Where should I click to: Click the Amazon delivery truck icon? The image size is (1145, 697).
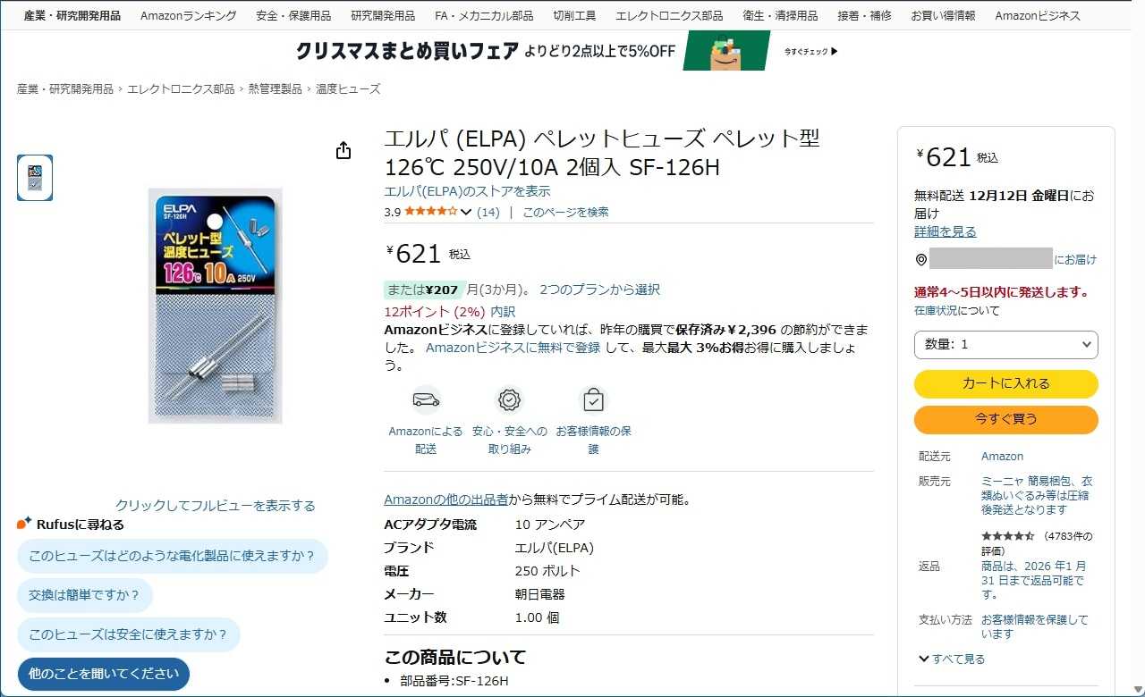(426, 399)
